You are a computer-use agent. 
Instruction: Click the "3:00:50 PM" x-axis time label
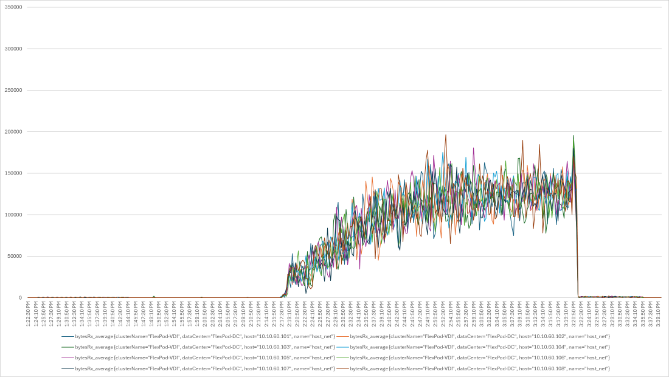tap(482, 315)
